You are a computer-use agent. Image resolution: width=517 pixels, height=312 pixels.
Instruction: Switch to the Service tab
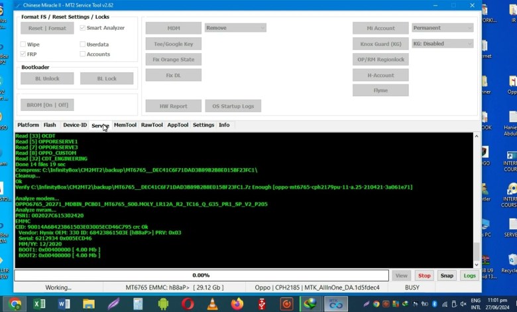coord(100,125)
